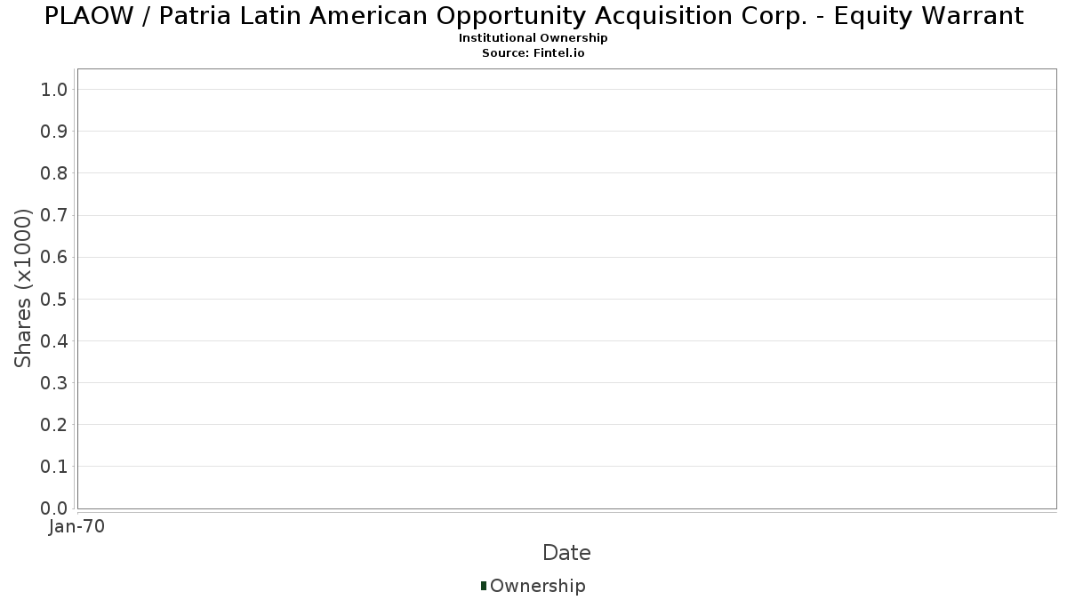Click the Shares (x1000) axis title
1067x600 pixels.
click(x=23, y=288)
